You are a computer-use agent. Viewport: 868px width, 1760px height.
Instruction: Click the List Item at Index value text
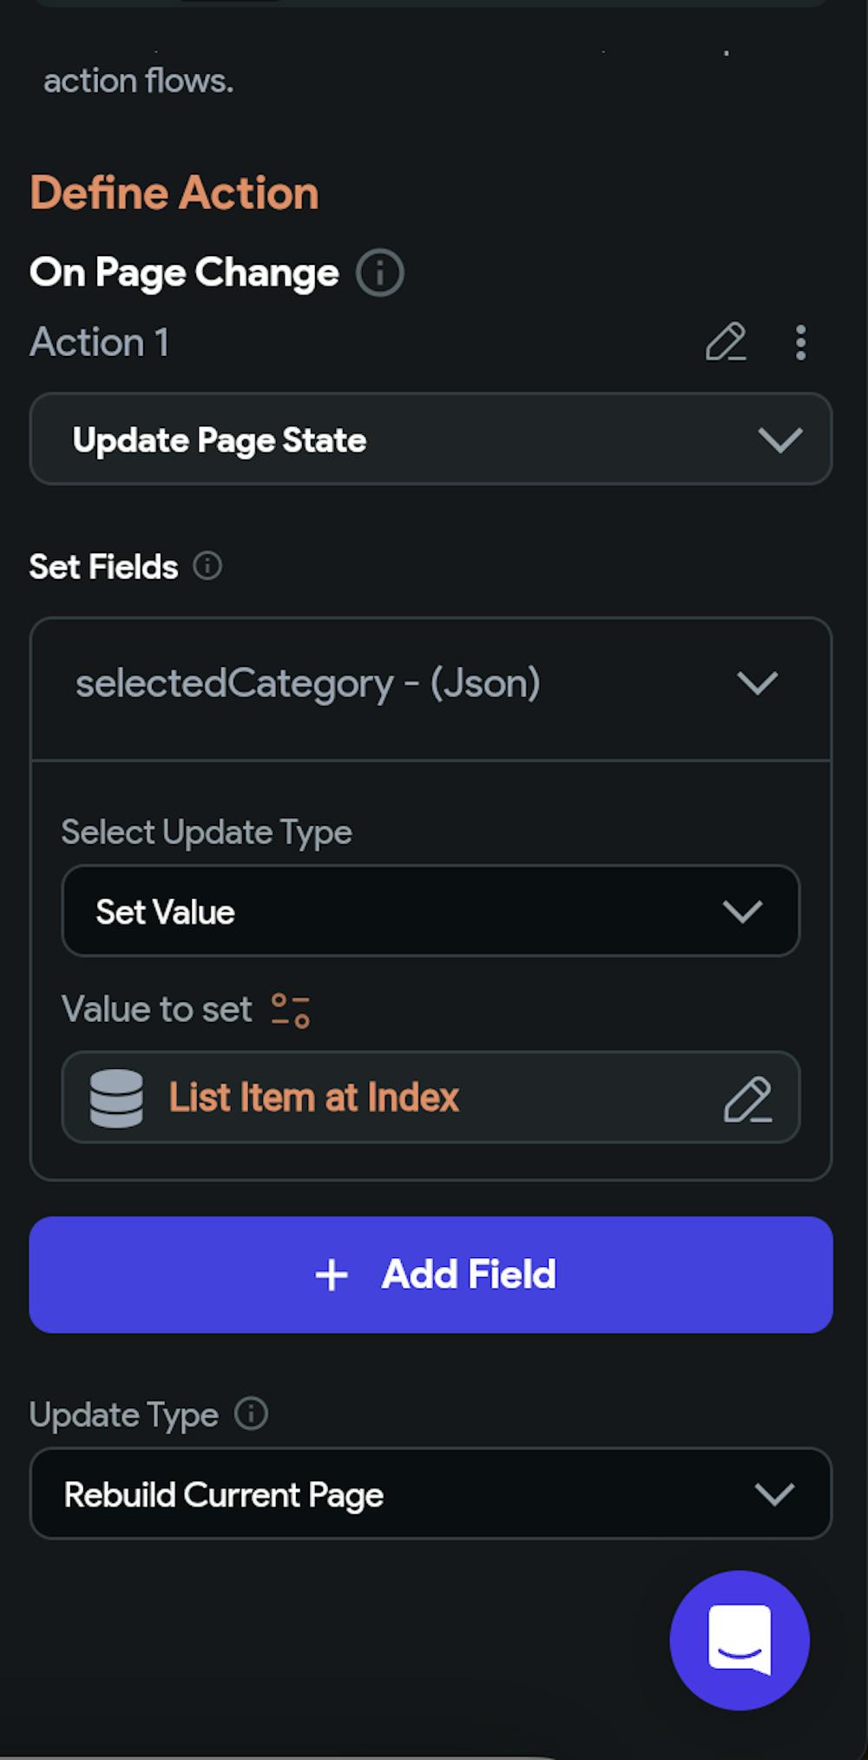pos(313,1098)
